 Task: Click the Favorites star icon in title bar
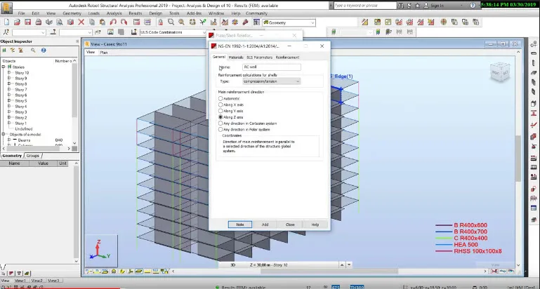417,6
